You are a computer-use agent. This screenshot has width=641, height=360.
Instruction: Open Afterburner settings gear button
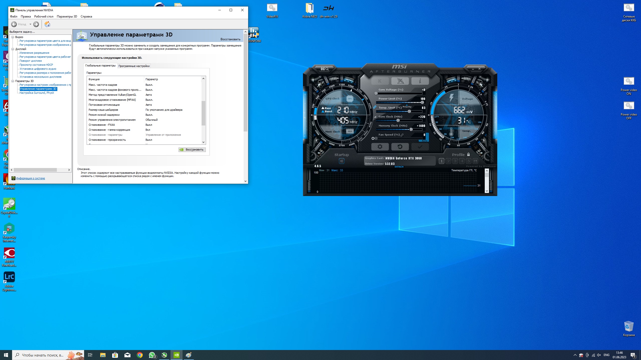coord(380,147)
